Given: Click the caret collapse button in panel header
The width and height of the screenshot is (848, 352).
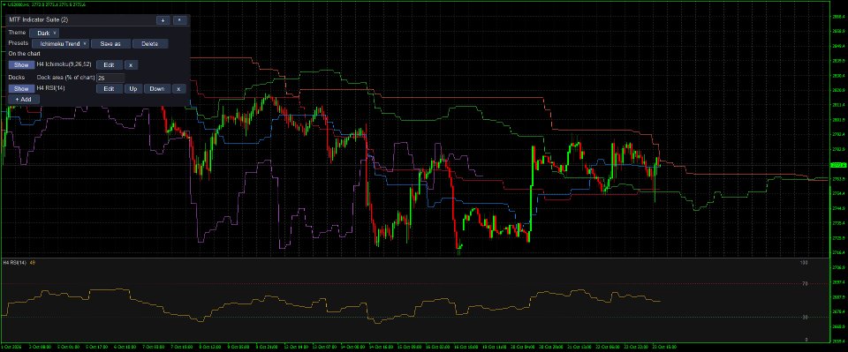Looking at the screenshot, I should click(x=180, y=20).
